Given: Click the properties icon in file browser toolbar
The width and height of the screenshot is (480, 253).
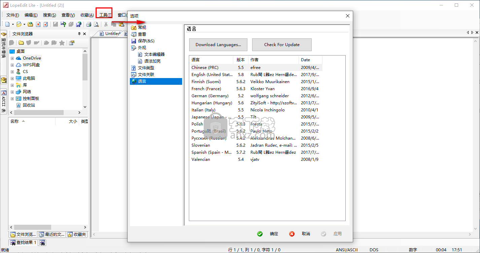Looking at the screenshot, I should click(71, 43).
